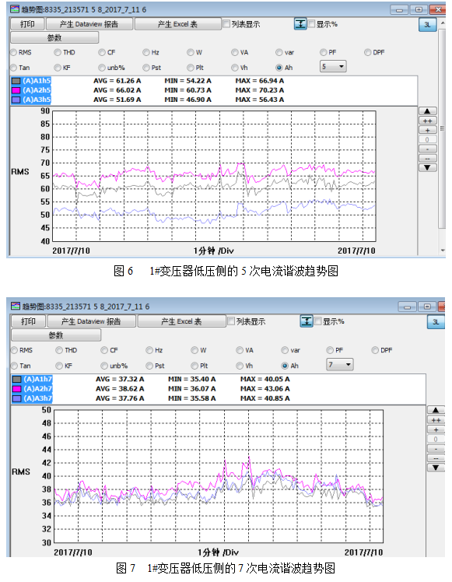The image size is (452, 582).
Task: Select (A)A2h5 legend entry
Action: (x=37, y=90)
